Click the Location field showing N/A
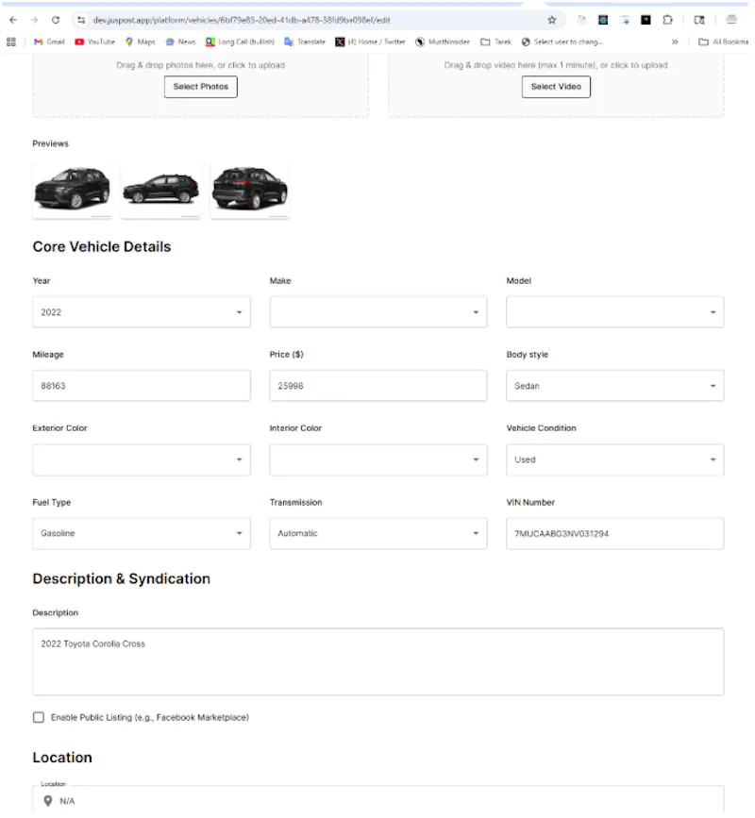 tap(378, 800)
